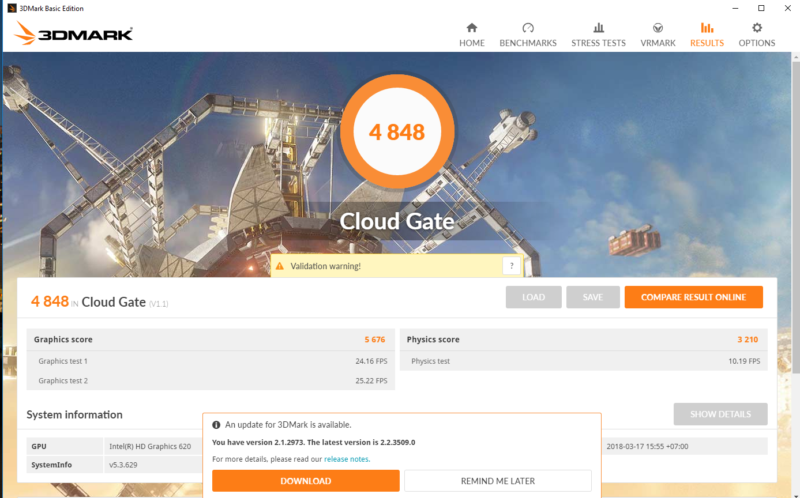This screenshot has height=498, width=800.
Task: Click the Cloud Gate title on banner
Action: pos(397,221)
